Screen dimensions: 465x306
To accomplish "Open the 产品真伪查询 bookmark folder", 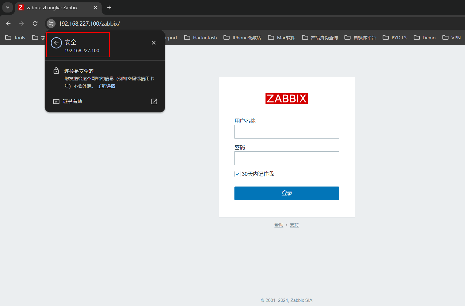I will (320, 38).
